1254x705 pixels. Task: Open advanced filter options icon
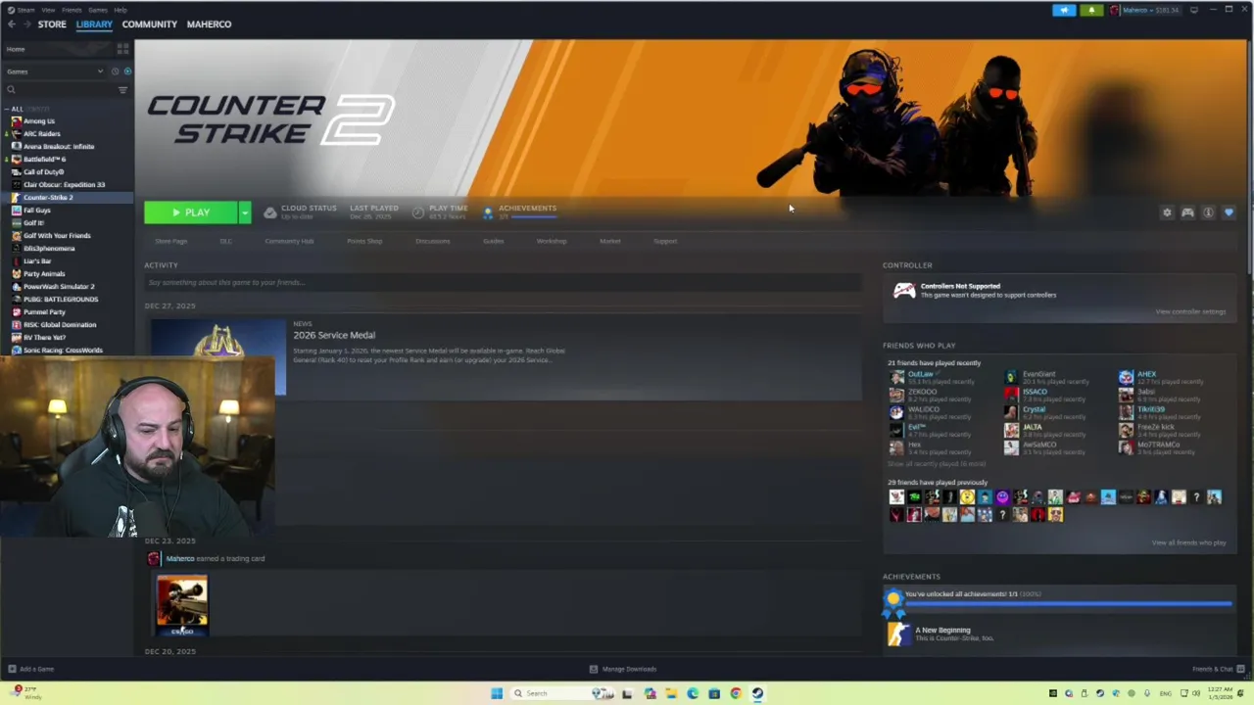click(122, 90)
